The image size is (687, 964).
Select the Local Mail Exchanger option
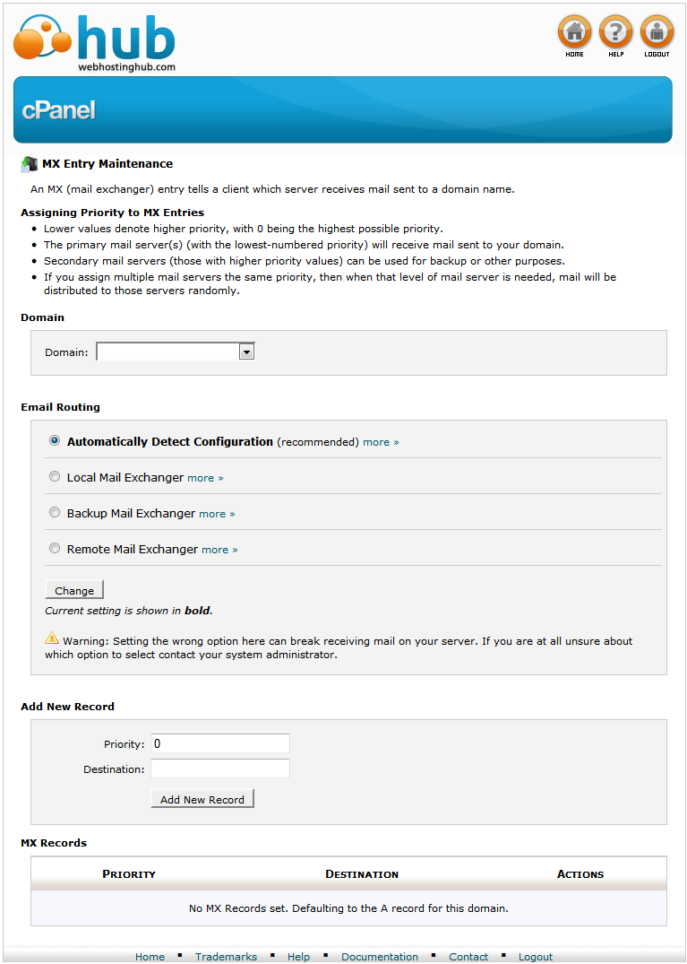55,477
